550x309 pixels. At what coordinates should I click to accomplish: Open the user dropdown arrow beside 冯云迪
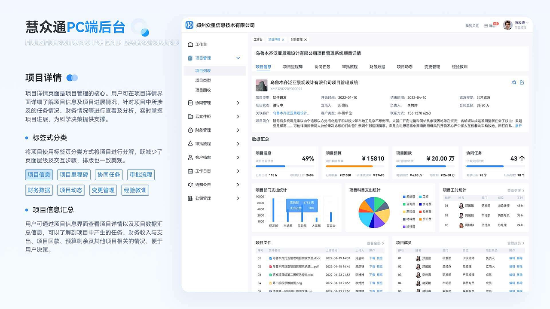(x=527, y=23)
